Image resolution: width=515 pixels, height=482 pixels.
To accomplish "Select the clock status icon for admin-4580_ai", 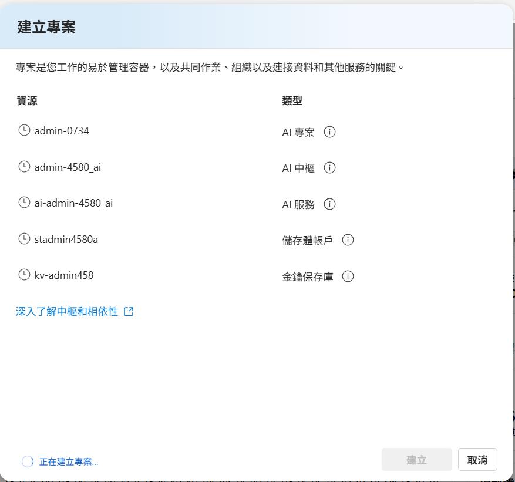I will click(x=24, y=167).
